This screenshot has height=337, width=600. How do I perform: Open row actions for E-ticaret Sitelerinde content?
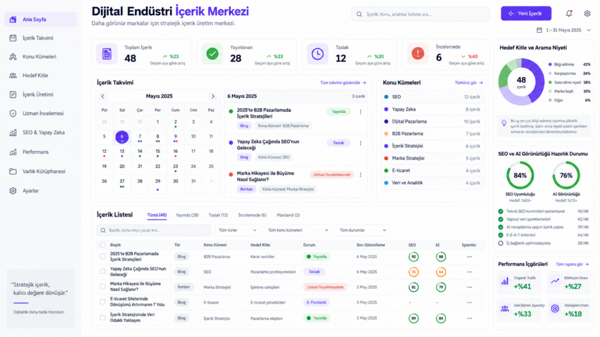469,302
